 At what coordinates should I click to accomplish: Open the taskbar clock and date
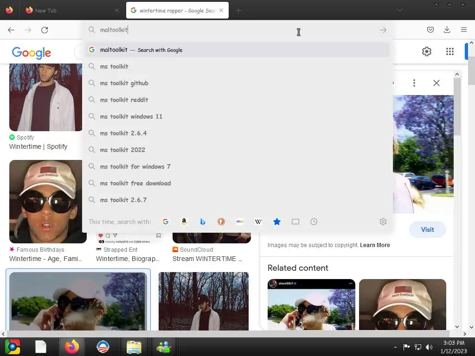454,347
